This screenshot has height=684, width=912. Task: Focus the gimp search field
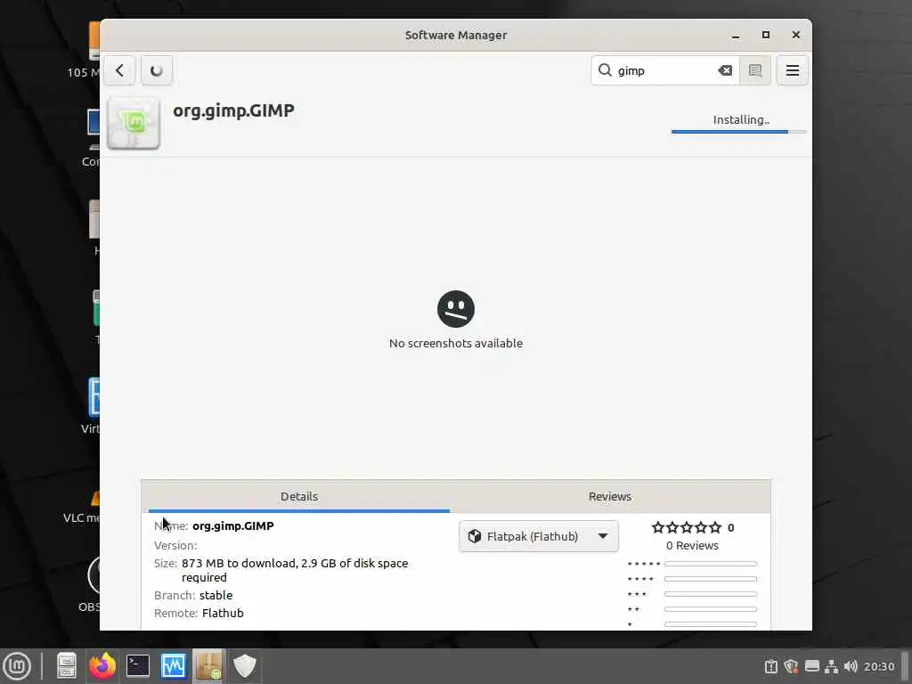pyautogui.click(x=665, y=70)
